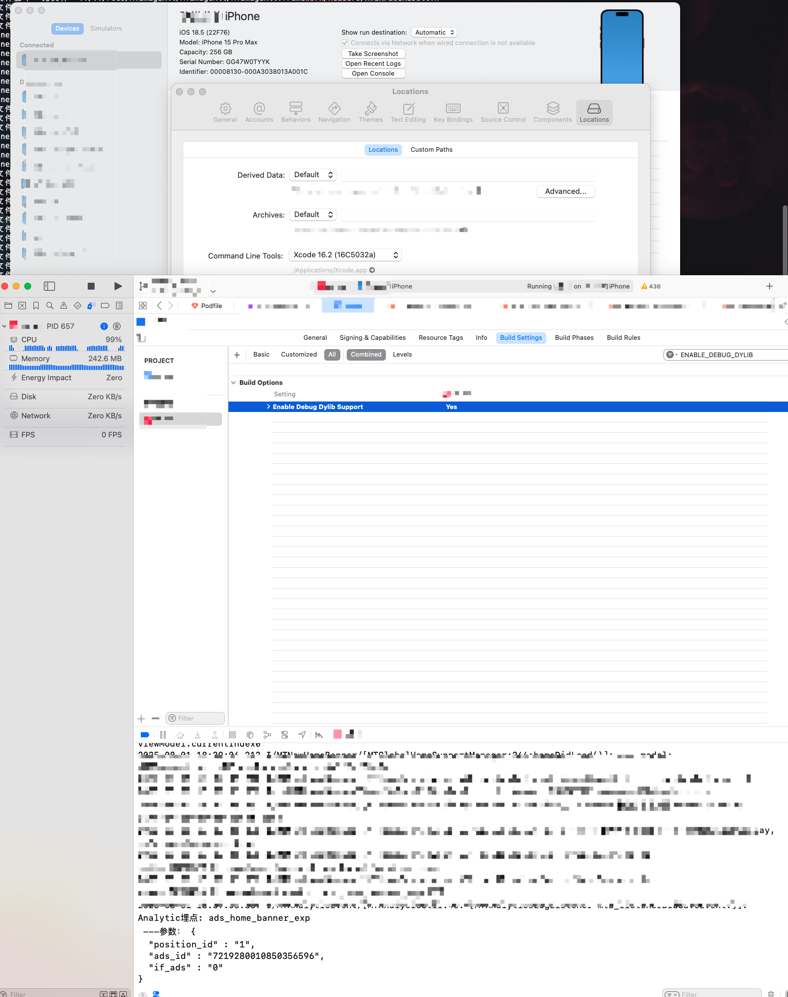
Task: Click the Advanced... button in Locations
Action: [565, 192]
